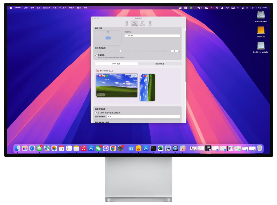The image size is (277, 205).
Task: 启动 Dock 中的微信
Action: tap(98, 148)
